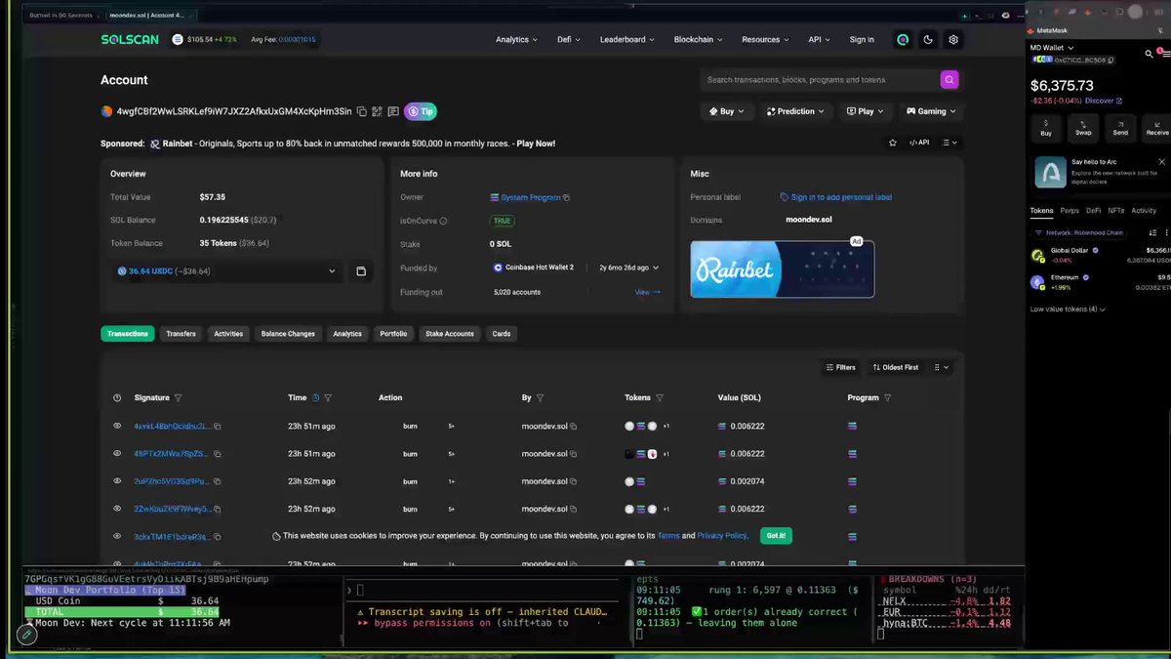Click the Solscan logo in the header
Image resolution: width=1171 pixels, height=659 pixels.
131,40
